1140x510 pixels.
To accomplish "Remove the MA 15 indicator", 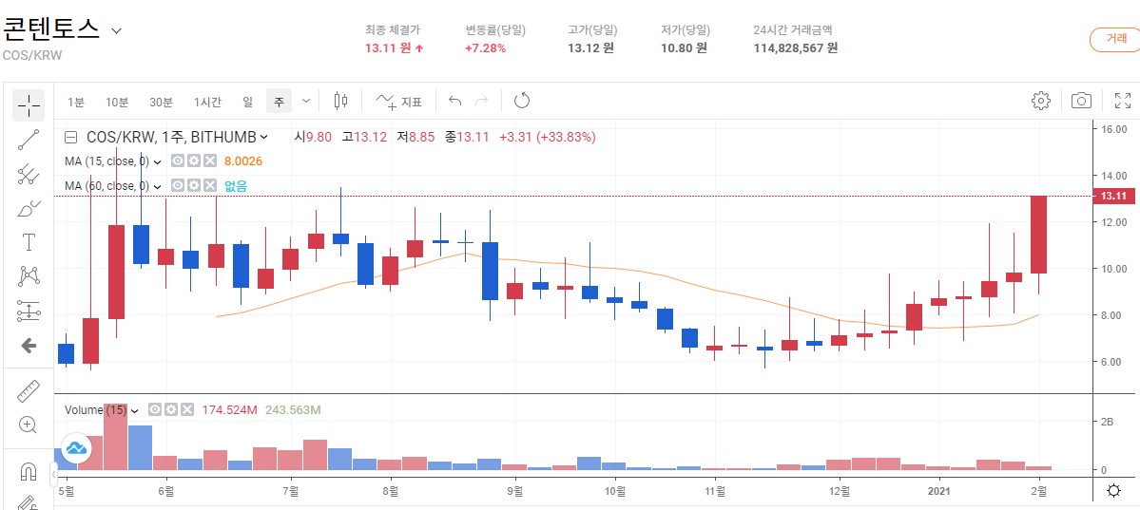I will point(209,161).
